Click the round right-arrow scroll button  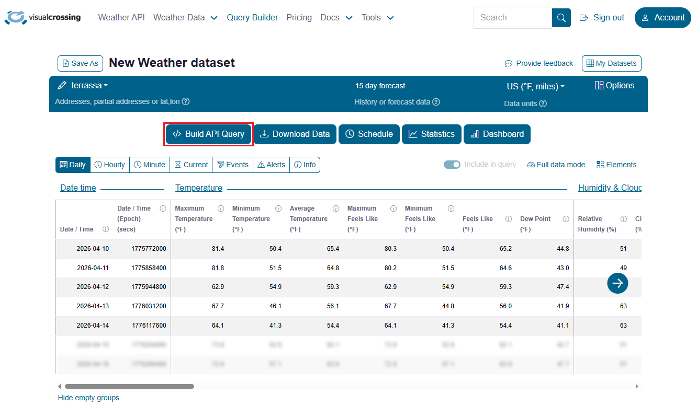point(617,283)
